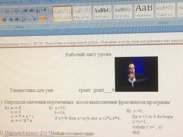Viewport: 183px width, 137px height.
Task: Open the Абзац dialog launcher
Action: tap(48, 26)
